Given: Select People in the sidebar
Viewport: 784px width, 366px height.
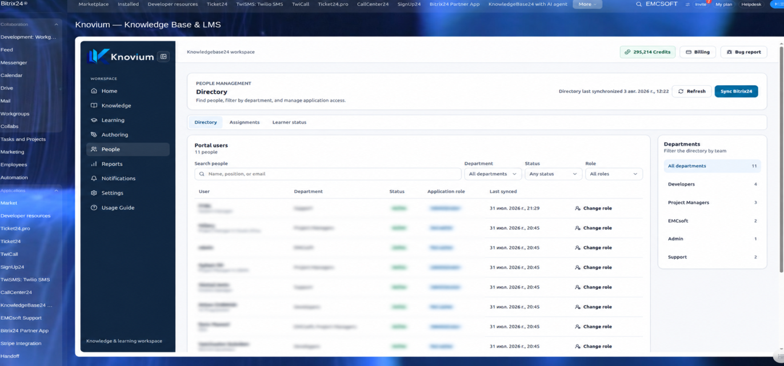Looking at the screenshot, I should (127, 149).
